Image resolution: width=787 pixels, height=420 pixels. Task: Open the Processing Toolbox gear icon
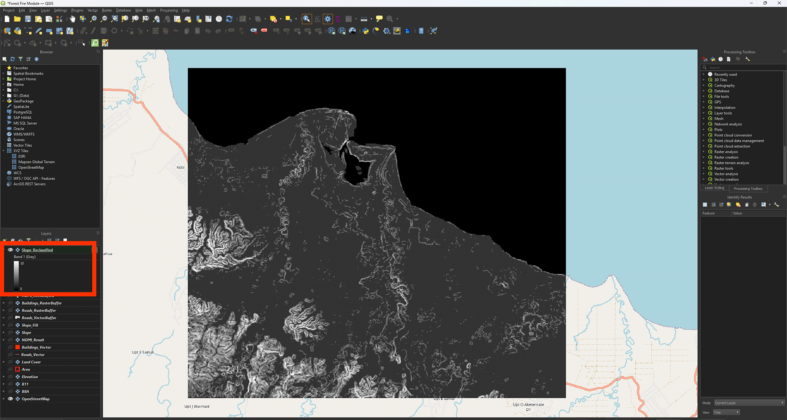click(x=328, y=19)
